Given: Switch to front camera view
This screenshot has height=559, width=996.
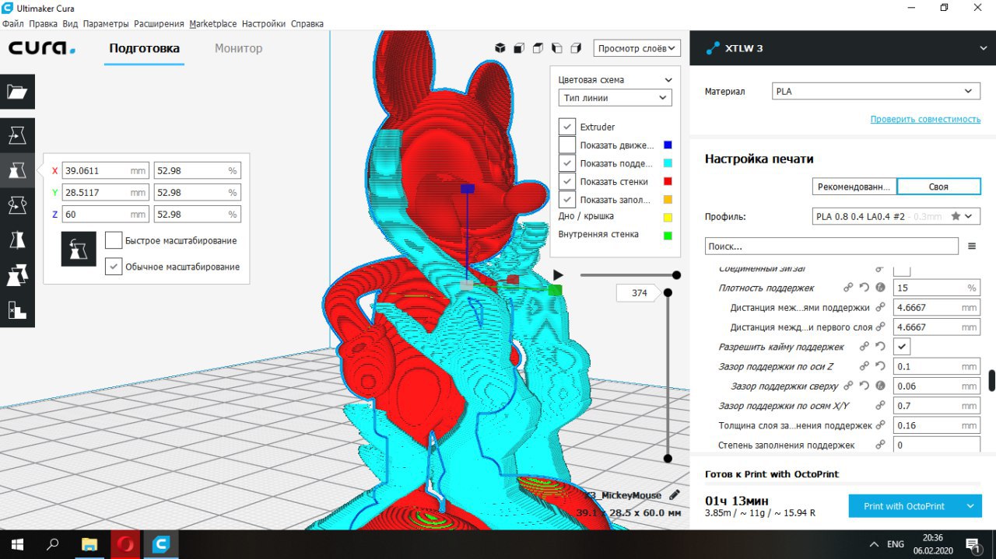Looking at the screenshot, I should point(519,48).
